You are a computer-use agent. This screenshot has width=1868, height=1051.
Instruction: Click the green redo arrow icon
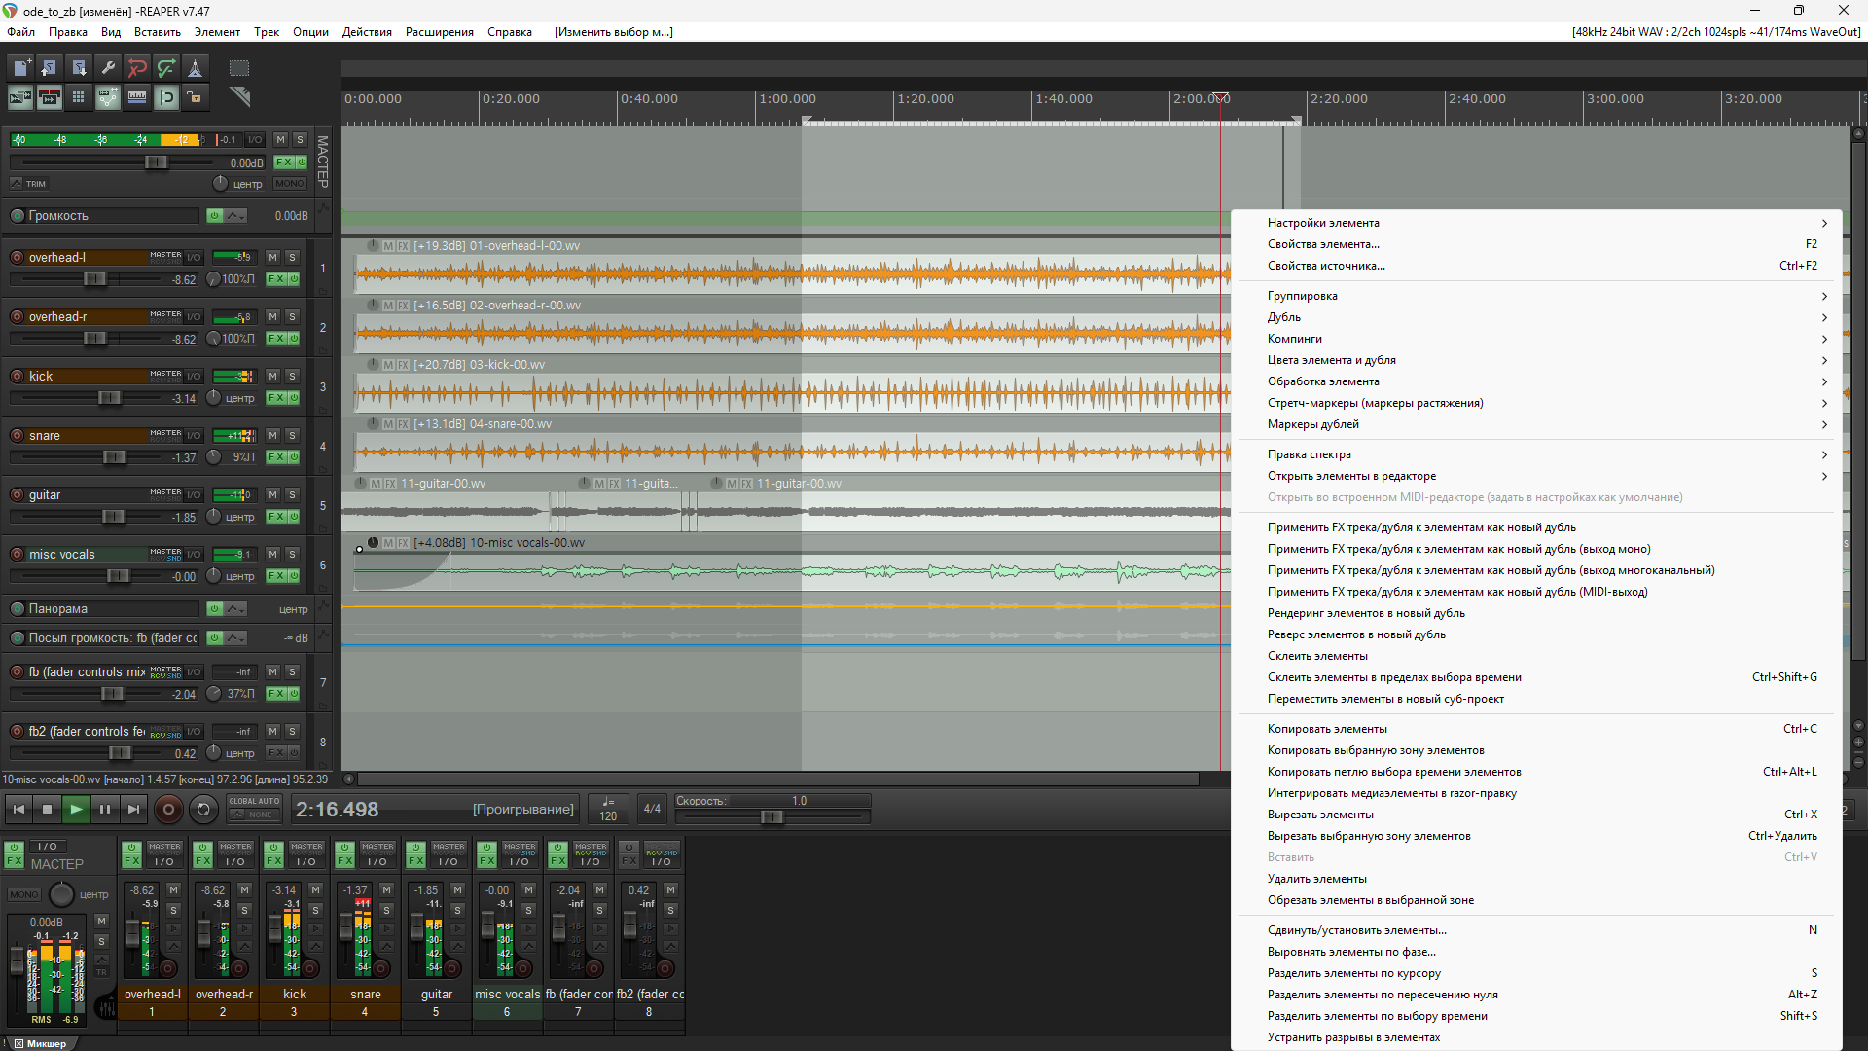166,68
